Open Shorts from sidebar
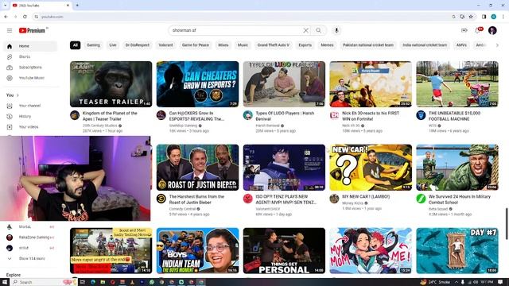This screenshot has width=509, height=286. (31, 56)
